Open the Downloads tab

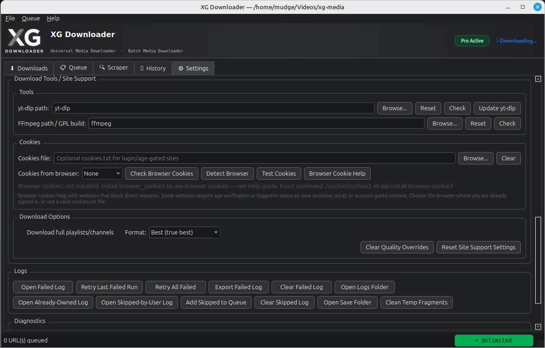[29, 68]
